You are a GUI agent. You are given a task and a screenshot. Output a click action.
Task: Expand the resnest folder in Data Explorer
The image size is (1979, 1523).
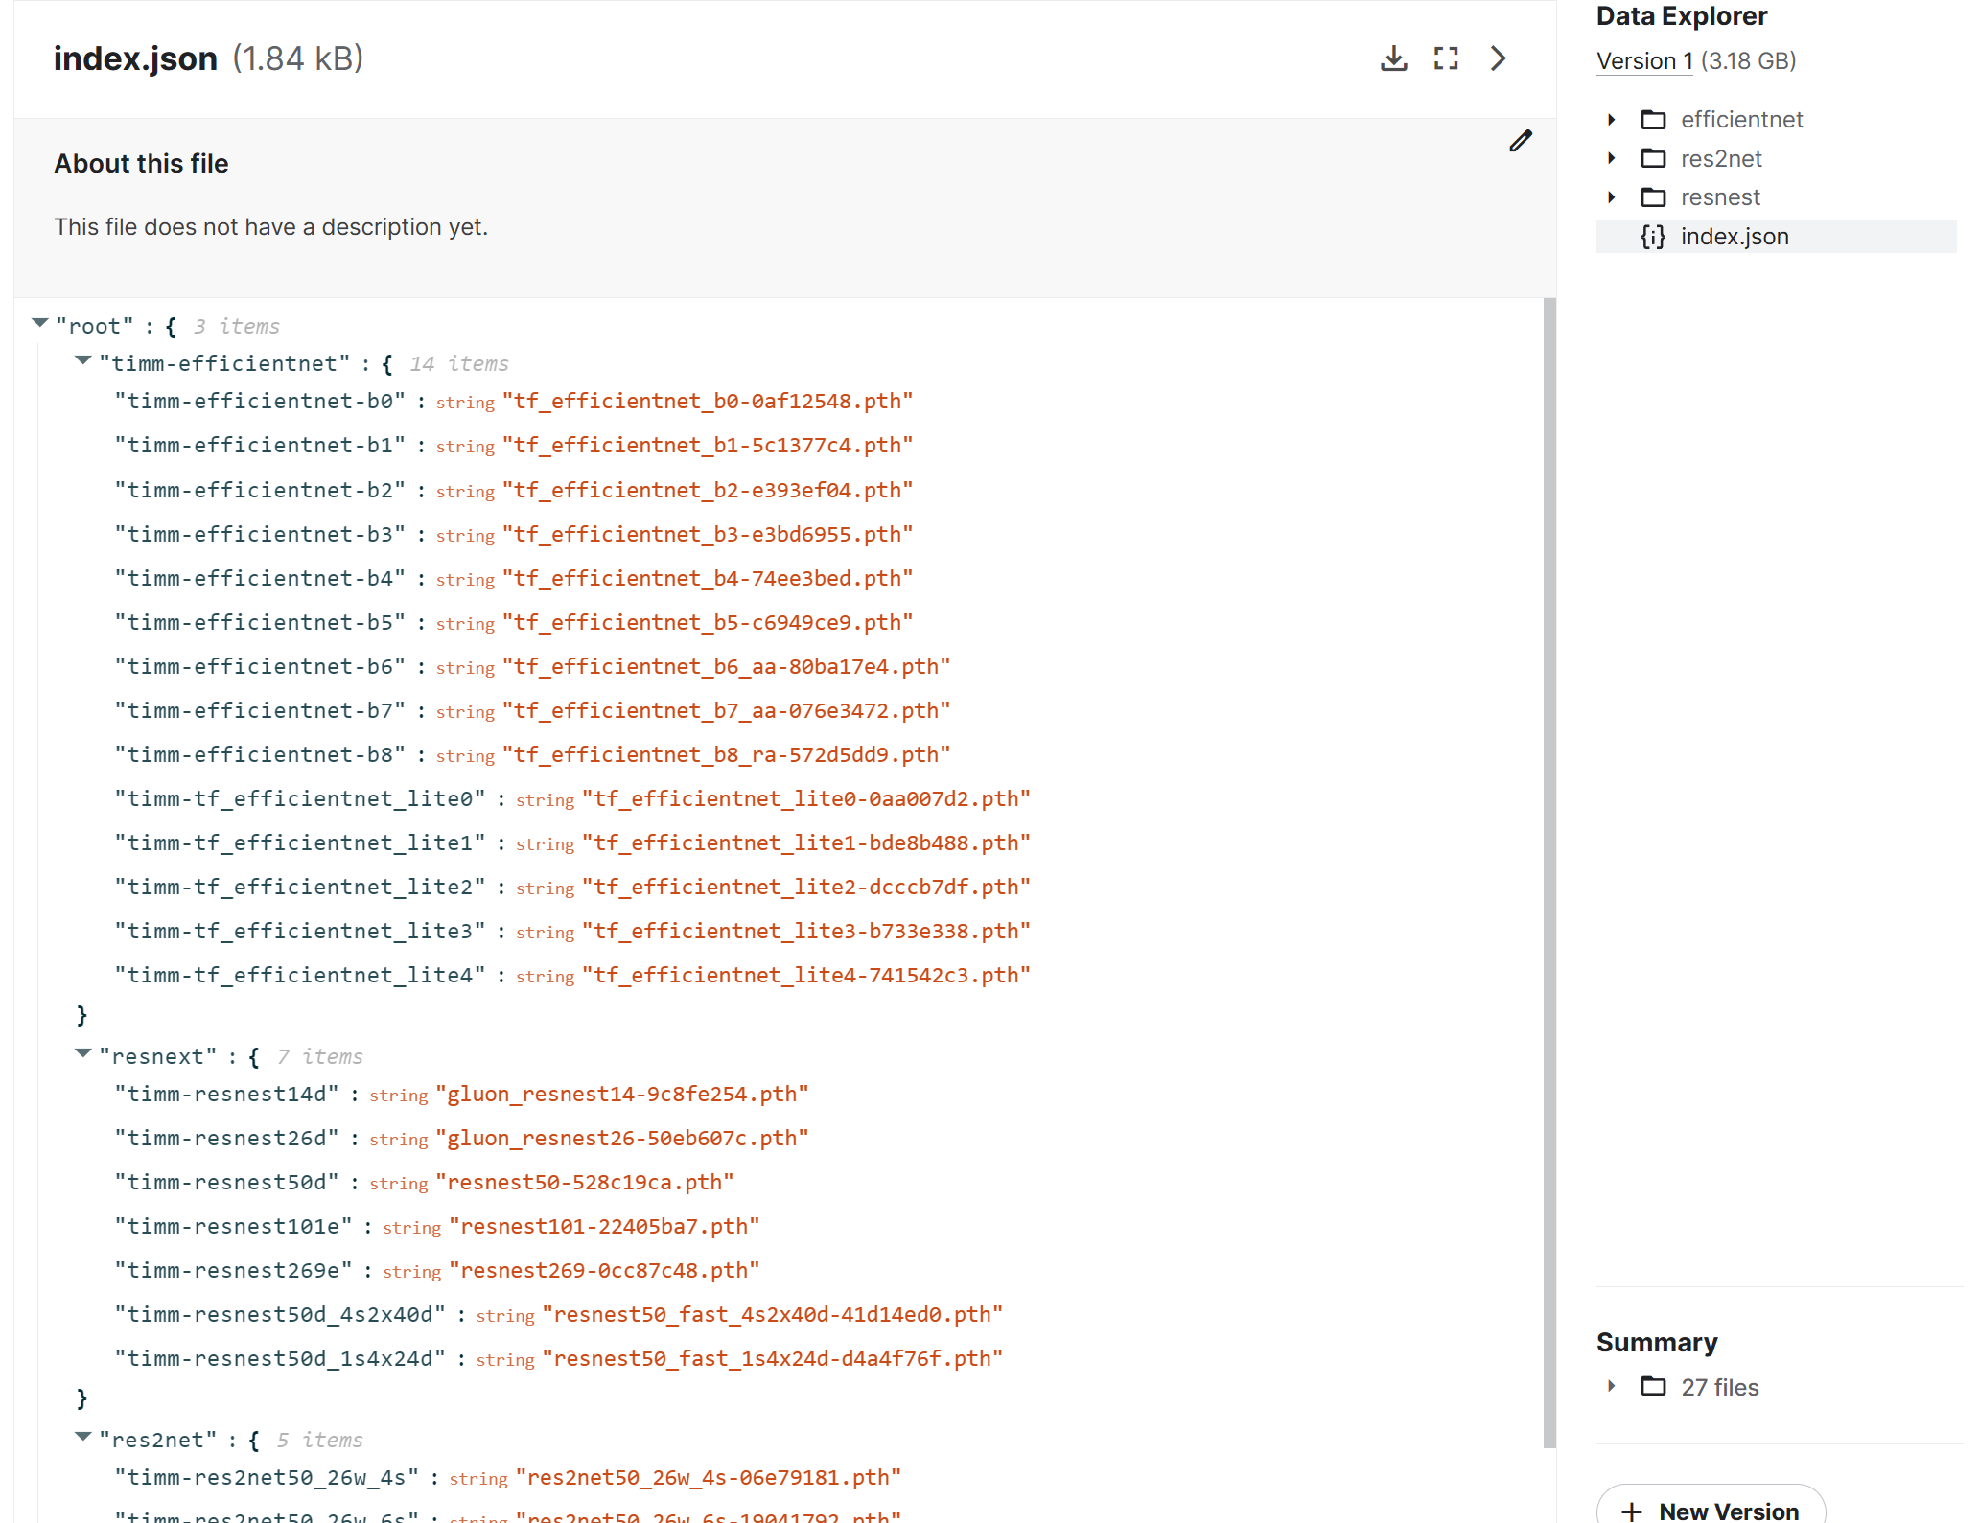pos(1611,197)
